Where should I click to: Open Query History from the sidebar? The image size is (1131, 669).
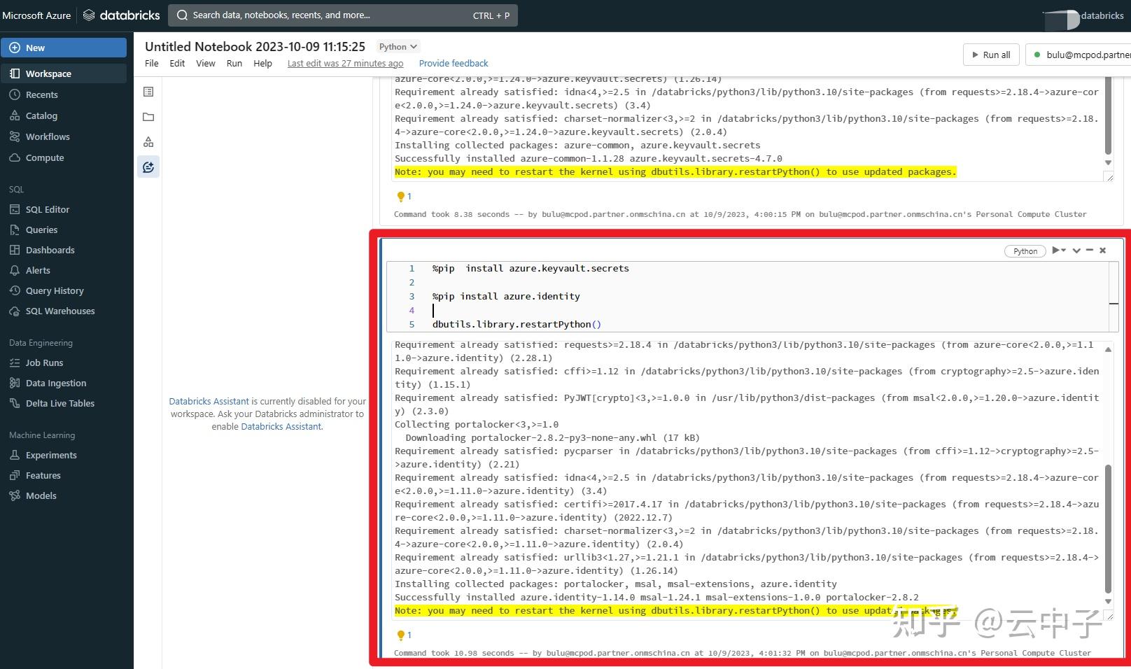55,290
